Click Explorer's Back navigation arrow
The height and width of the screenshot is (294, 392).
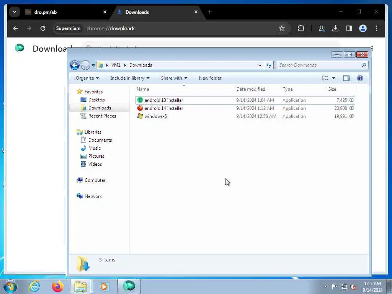click(75, 65)
